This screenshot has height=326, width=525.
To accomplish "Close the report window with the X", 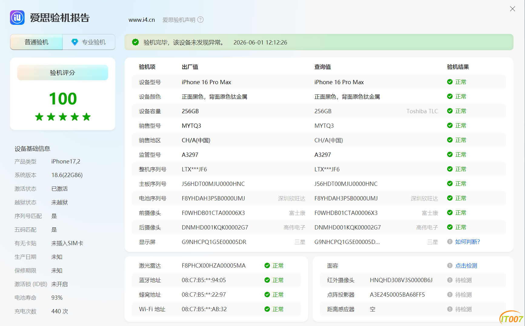I will tap(513, 9).
